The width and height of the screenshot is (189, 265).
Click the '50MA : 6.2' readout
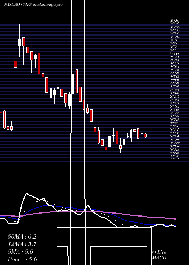point(22,237)
